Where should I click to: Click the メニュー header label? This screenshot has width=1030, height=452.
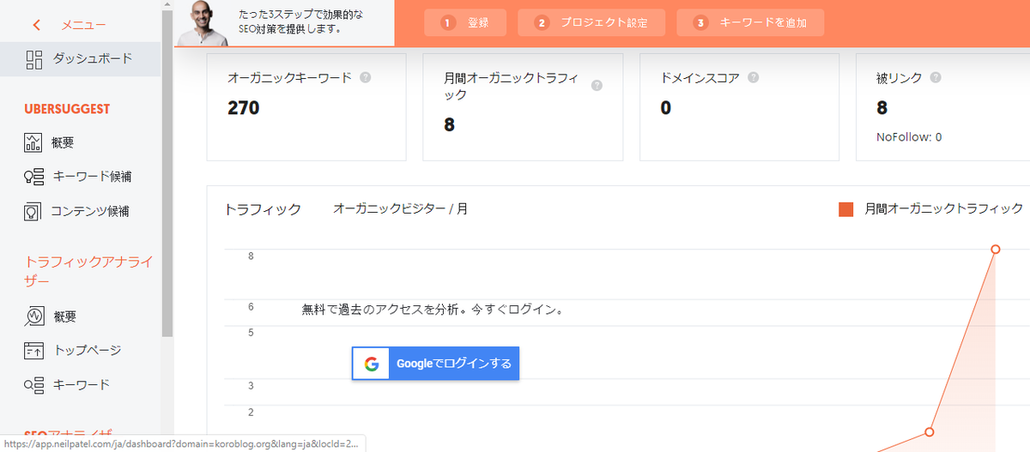pyautogui.click(x=83, y=25)
